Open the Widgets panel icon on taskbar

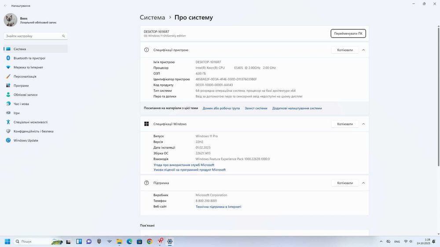(x=79, y=241)
